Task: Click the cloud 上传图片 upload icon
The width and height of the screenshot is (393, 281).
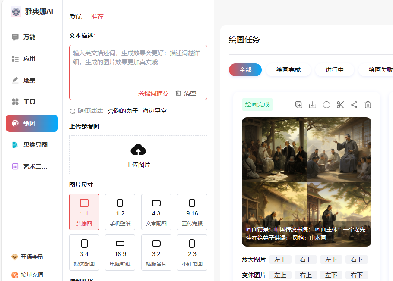Action: [x=138, y=150]
